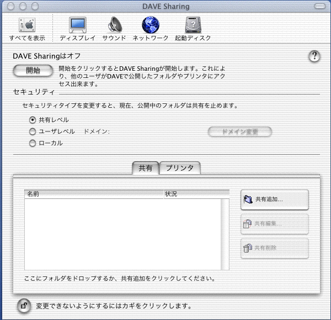Screen dimensions: 331x320
Task: Select the ローカル radio button
Action: coord(33,143)
